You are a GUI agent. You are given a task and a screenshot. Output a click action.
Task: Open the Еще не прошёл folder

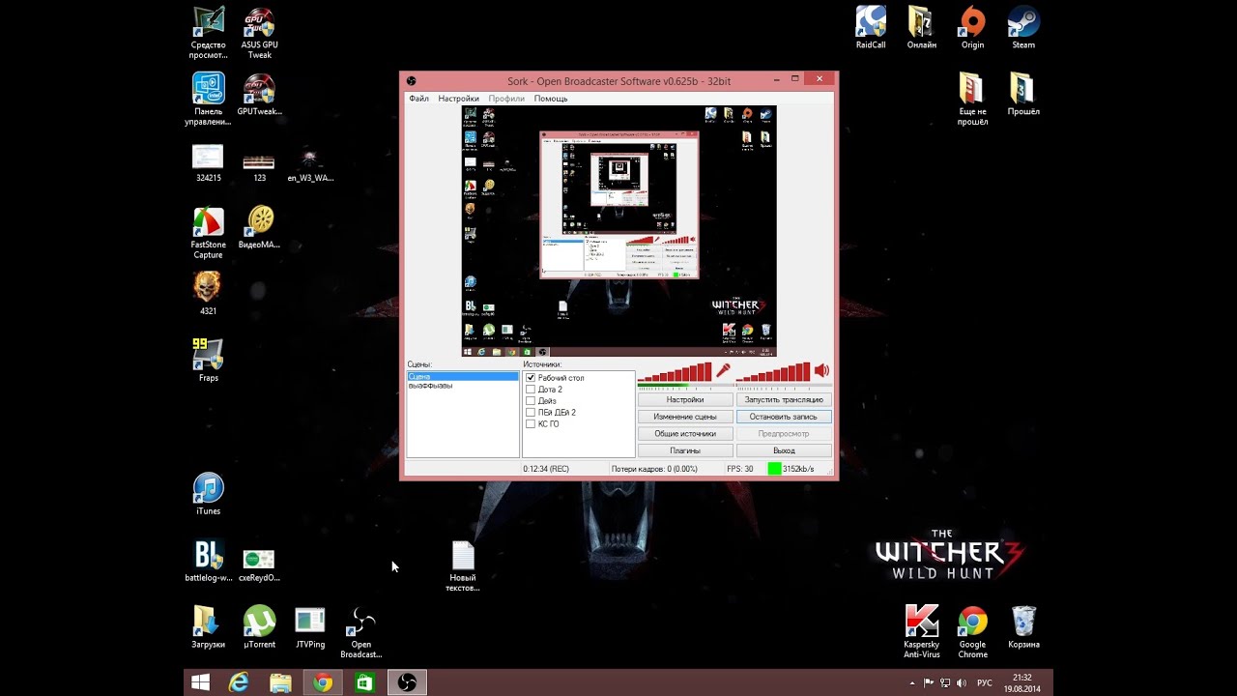pos(972,99)
